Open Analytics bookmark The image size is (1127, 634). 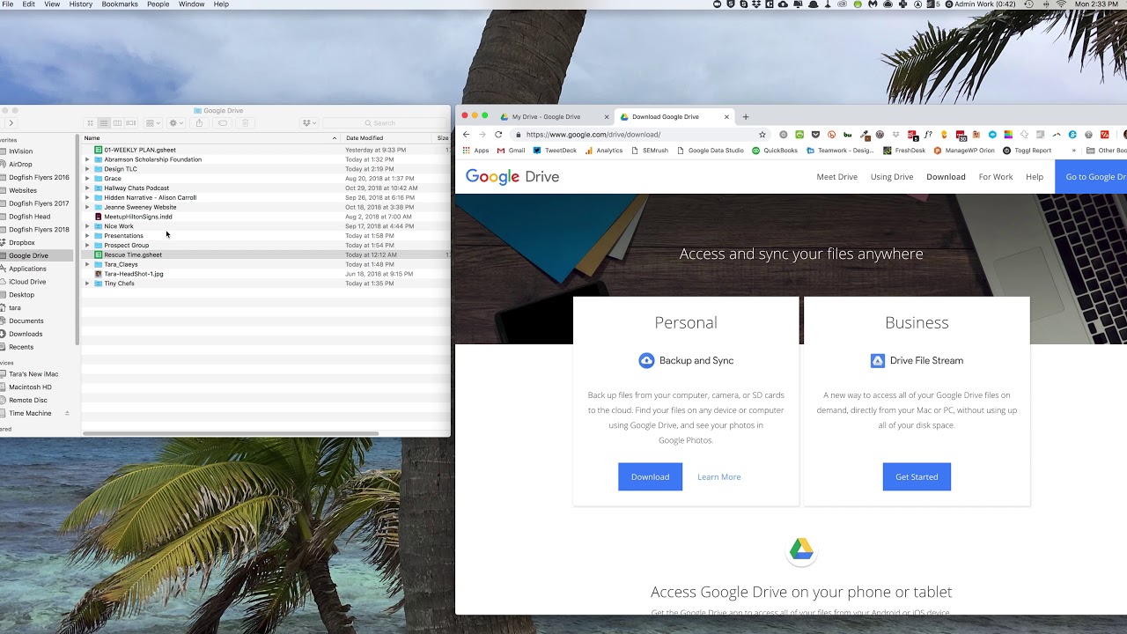(604, 151)
